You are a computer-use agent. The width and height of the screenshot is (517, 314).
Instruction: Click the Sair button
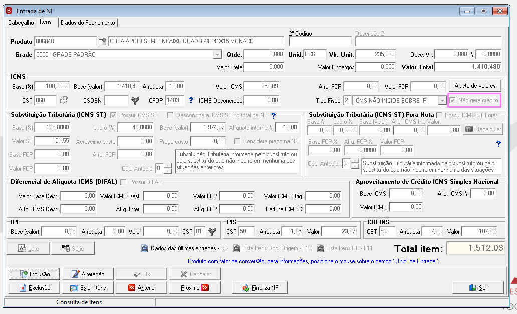(x=478, y=287)
